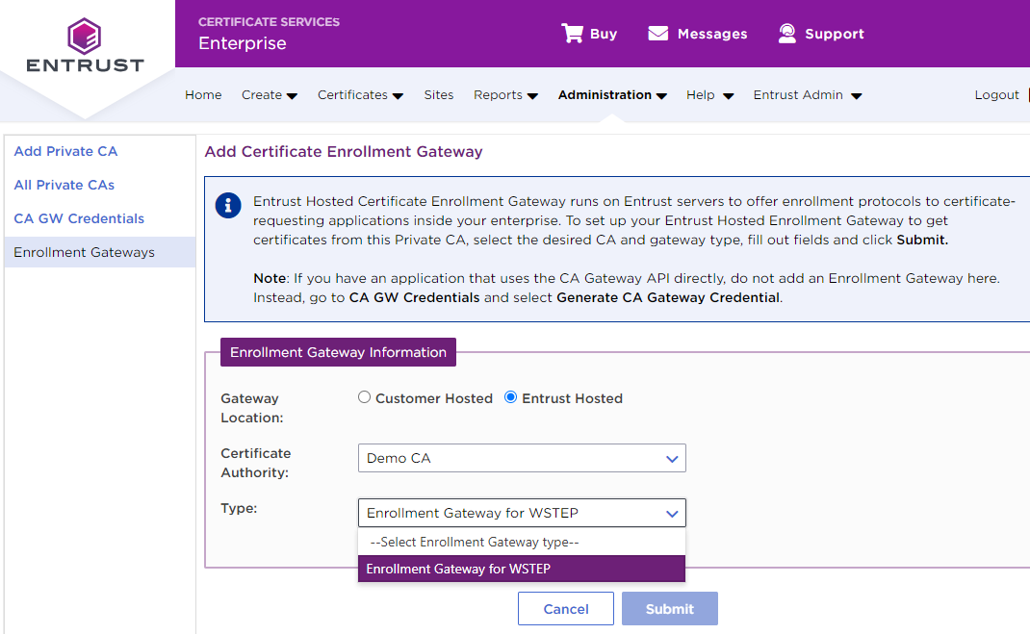Click the Messages envelope icon
Viewport: 1030px width, 634px height.
(x=658, y=34)
